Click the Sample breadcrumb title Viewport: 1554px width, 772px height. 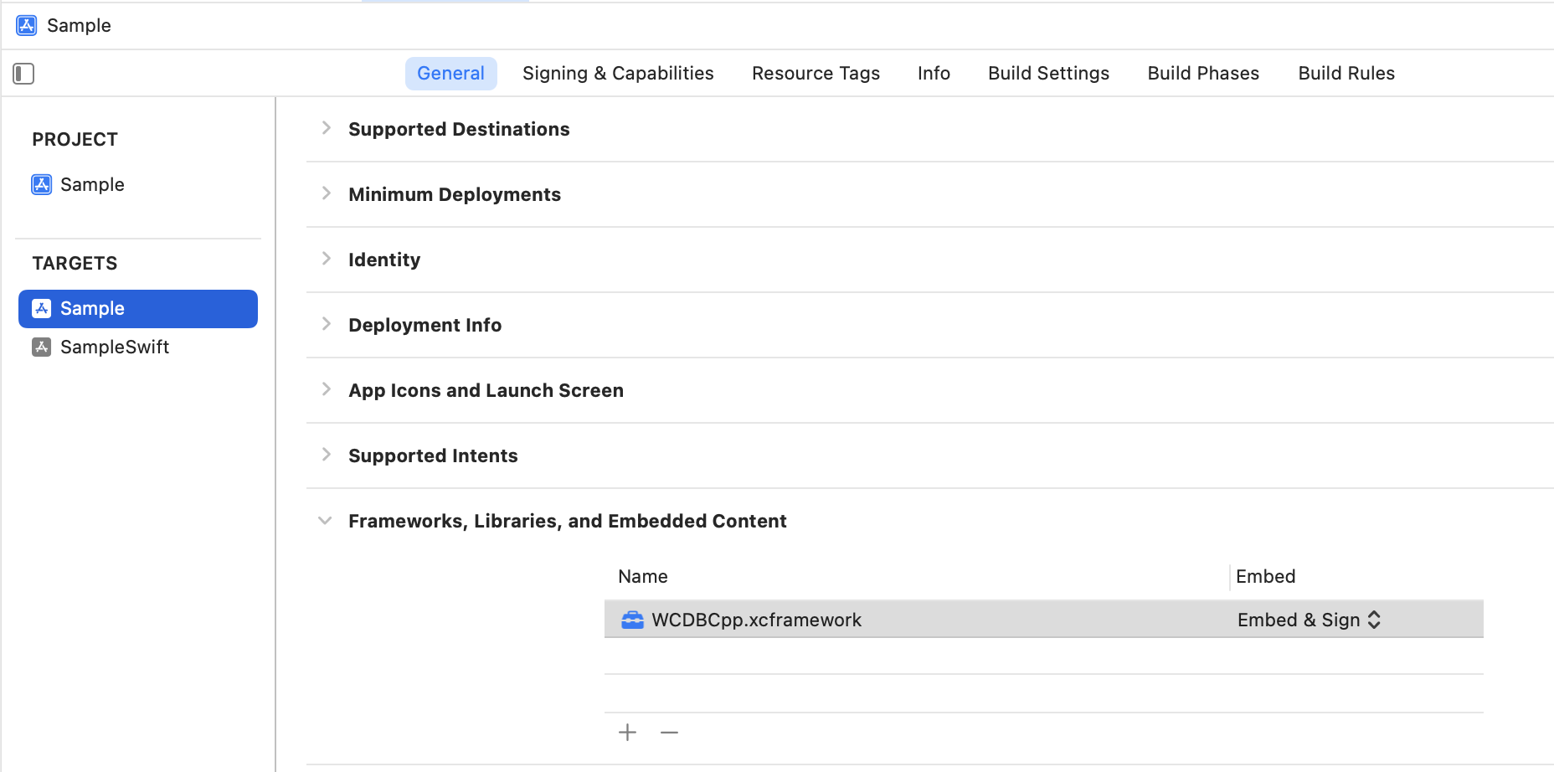(x=79, y=25)
